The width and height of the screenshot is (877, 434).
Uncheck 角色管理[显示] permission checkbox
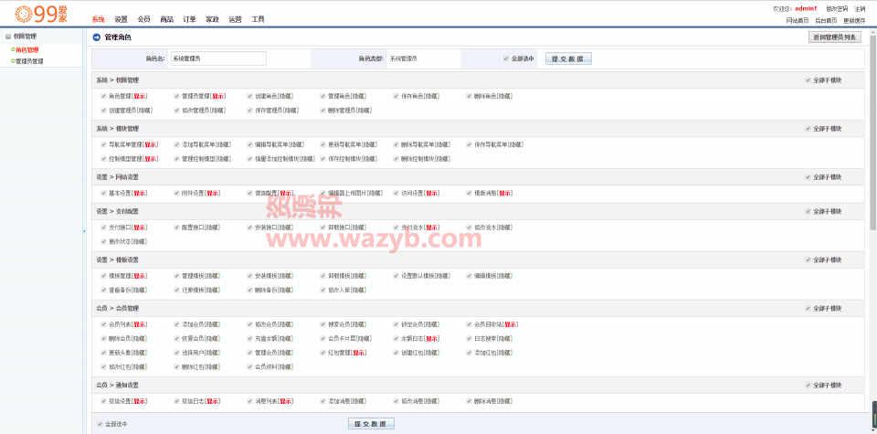(103, 96)
